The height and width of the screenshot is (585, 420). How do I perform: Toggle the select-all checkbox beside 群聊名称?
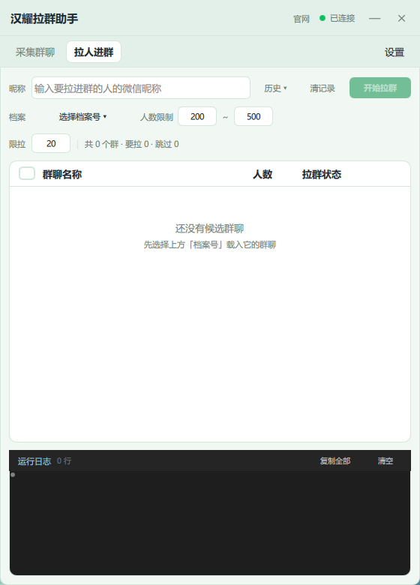(x=27, y=173)
